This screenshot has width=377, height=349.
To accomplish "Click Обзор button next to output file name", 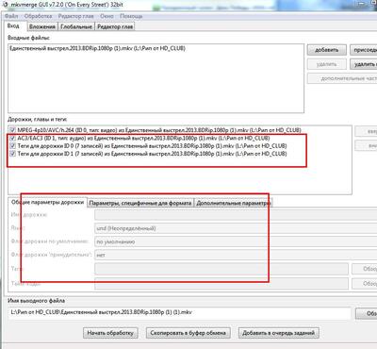I will point(367,313).
